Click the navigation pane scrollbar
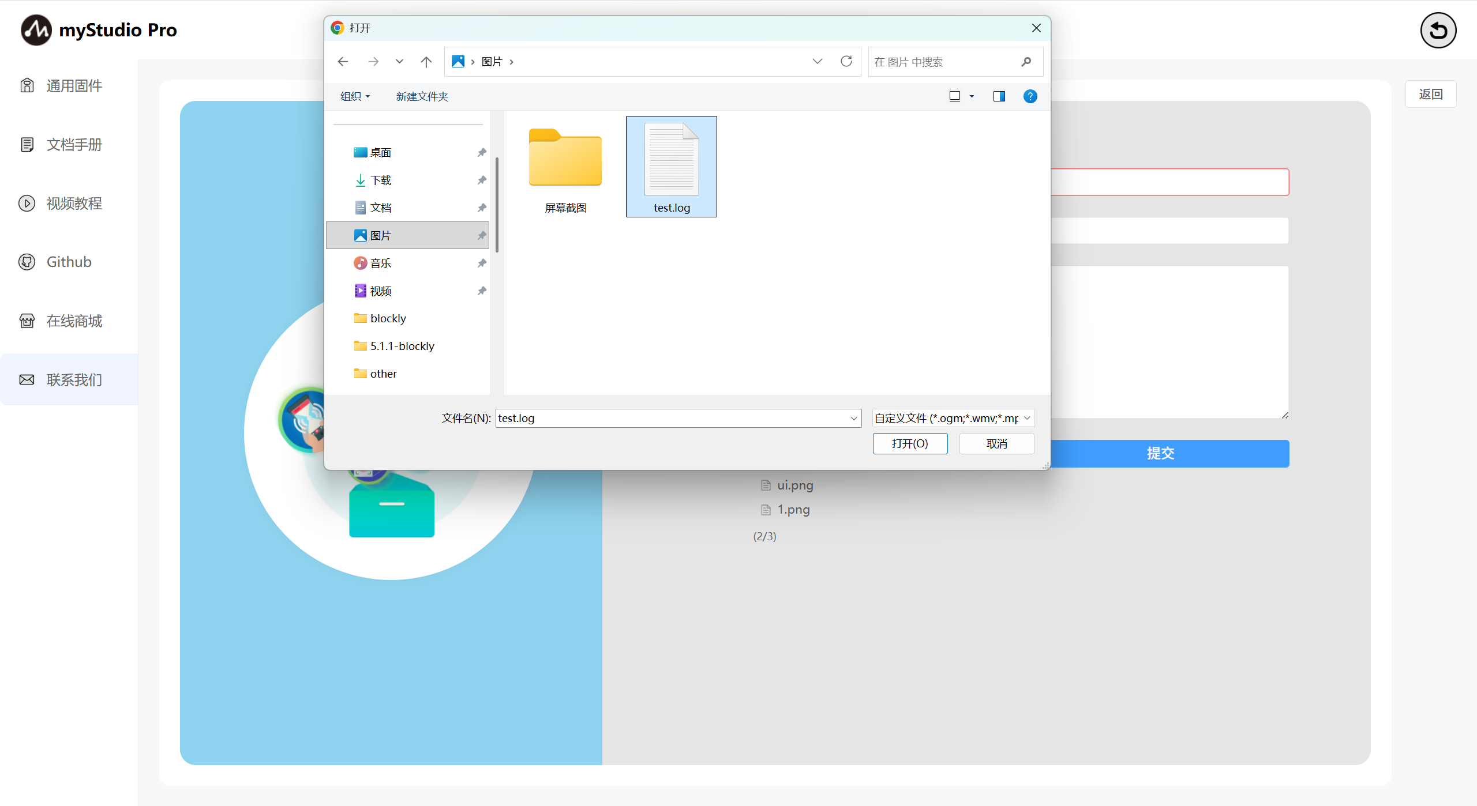This screenshot has height=806, width=1477. [497, 205]
